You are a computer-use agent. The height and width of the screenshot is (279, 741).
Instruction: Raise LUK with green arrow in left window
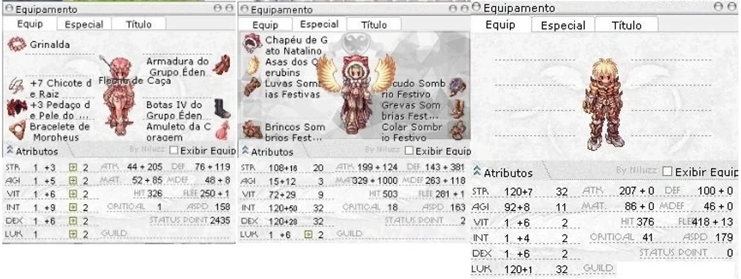[73, 234]
